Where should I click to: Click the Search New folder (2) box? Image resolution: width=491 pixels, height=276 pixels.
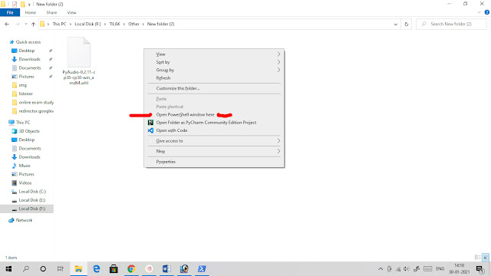coord(451,24)
